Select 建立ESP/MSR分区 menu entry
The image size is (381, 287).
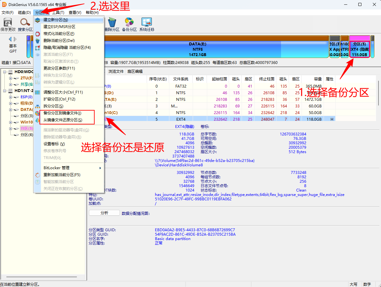point(69,27)
